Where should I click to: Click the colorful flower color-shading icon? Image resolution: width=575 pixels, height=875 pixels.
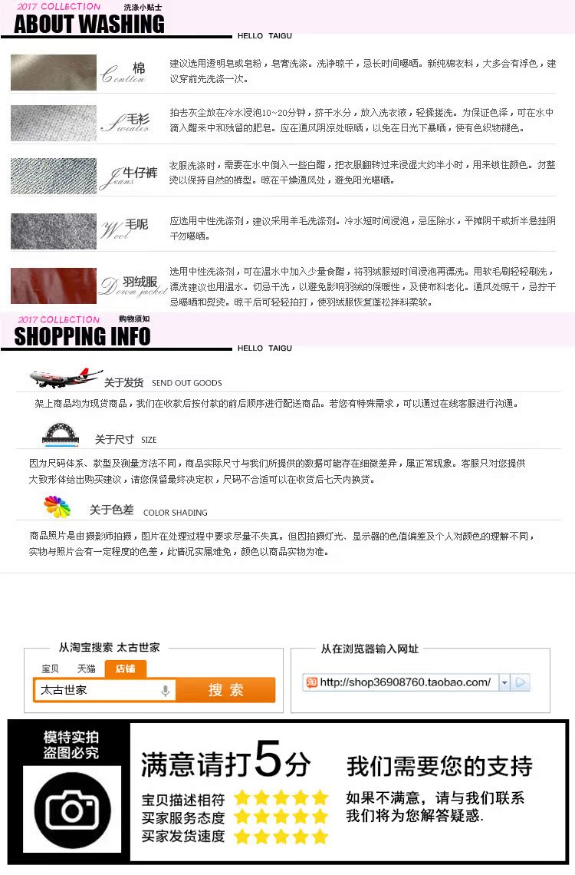[58, 507]
